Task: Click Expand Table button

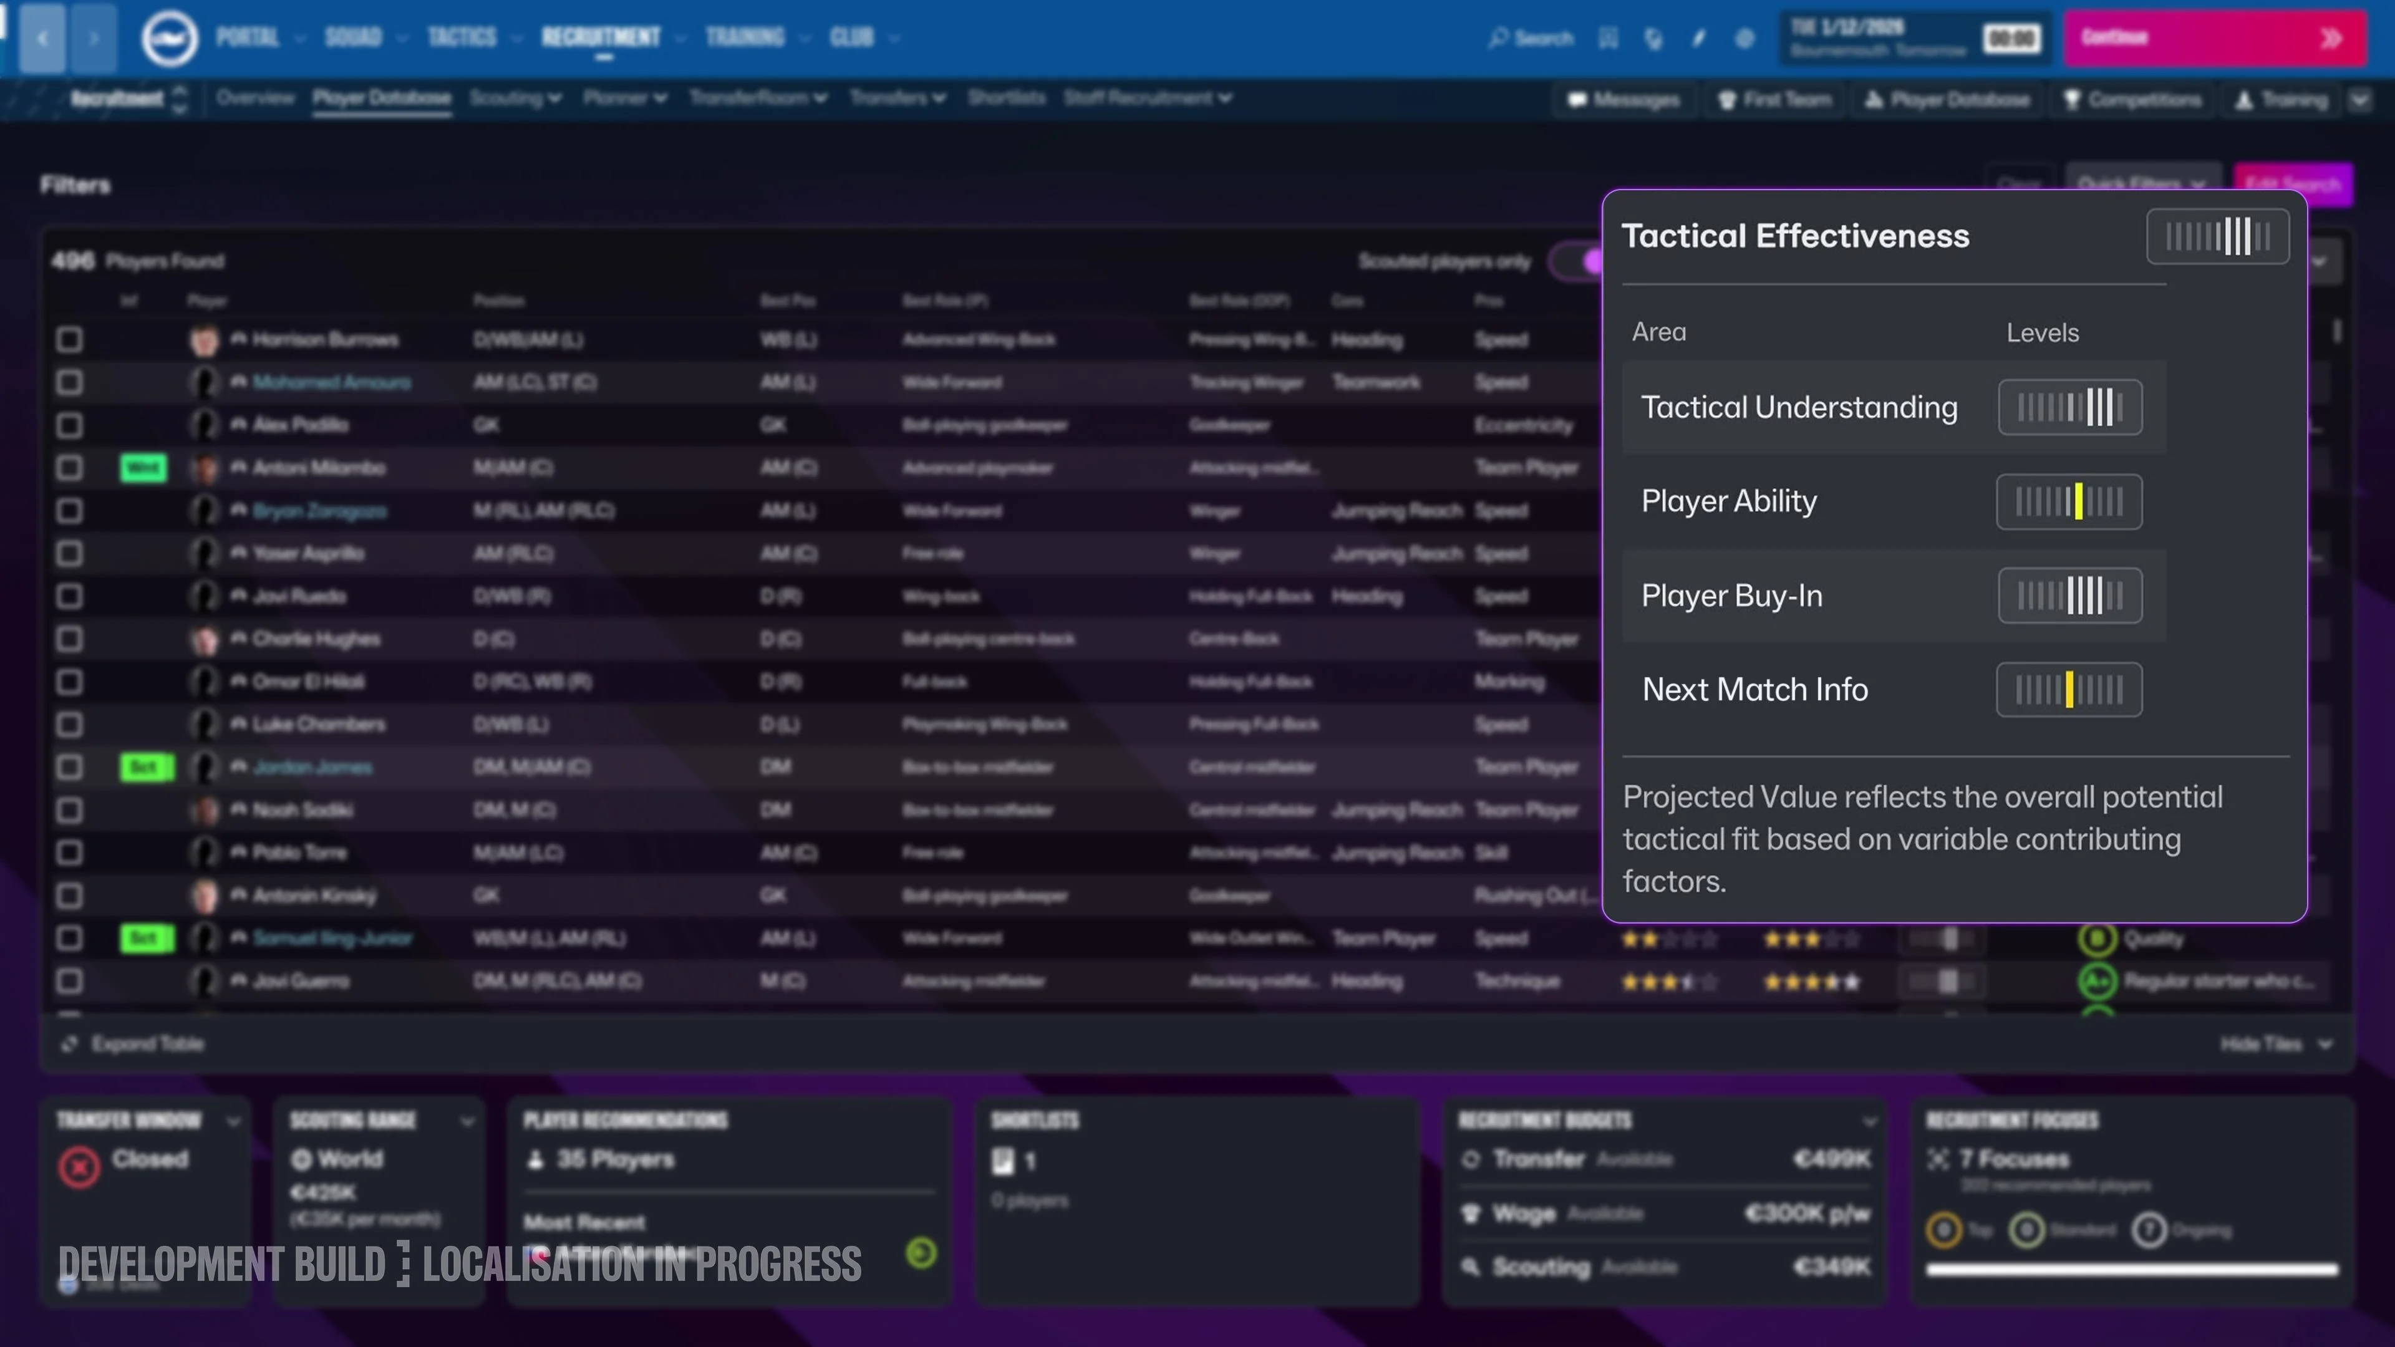Action: tap(133, 1044)
